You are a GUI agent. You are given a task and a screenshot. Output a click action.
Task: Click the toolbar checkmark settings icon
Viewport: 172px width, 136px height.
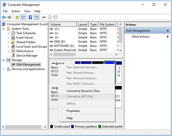click(x=50, y=17)
